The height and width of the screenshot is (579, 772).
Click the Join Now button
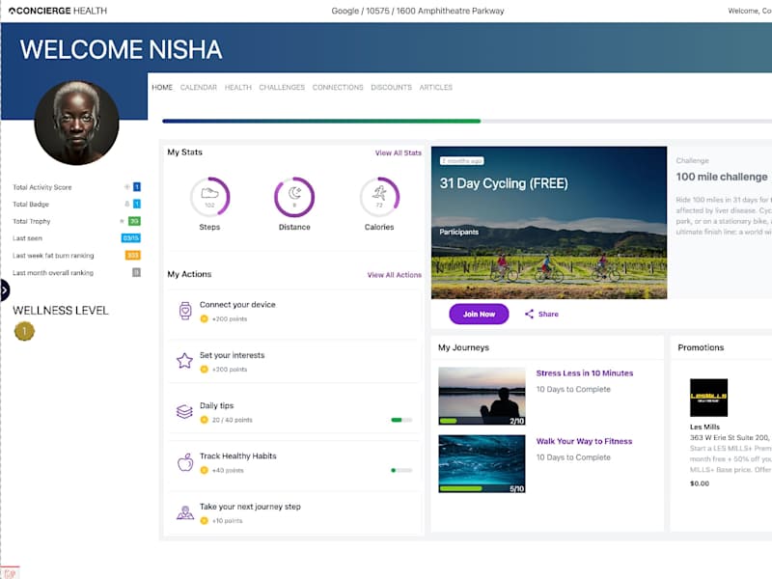point(479,315)
